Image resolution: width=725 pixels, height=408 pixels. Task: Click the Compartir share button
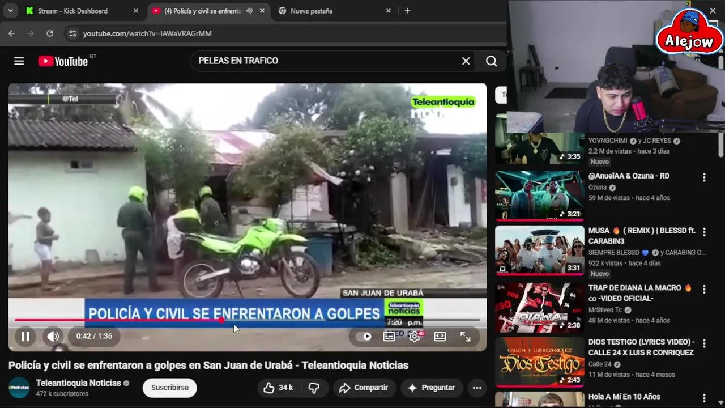(364, 388)
